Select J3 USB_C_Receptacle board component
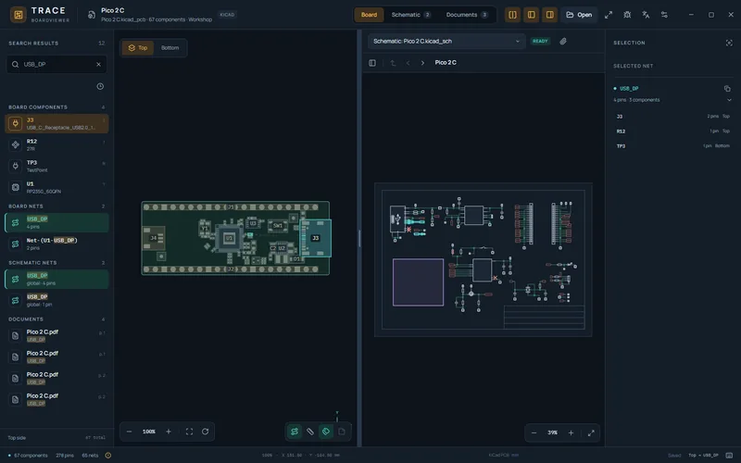 (57, 123)
